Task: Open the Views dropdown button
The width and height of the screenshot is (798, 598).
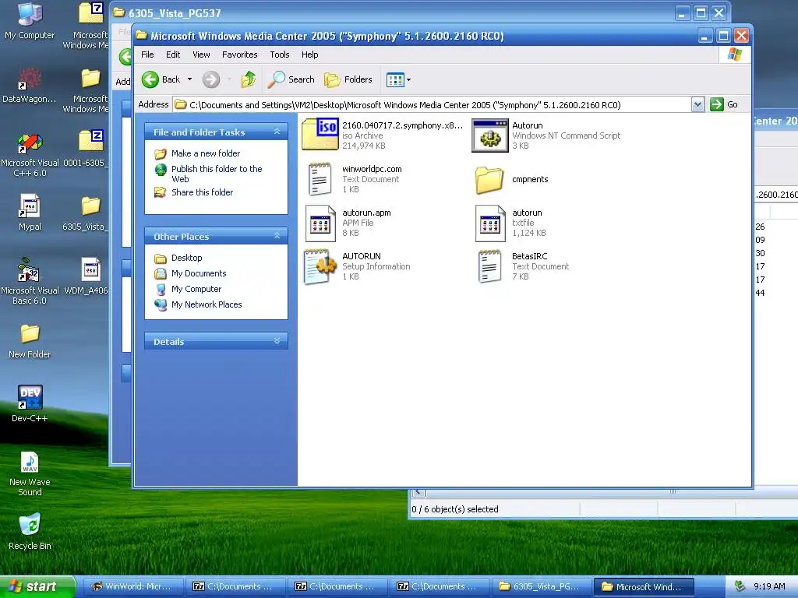Action: point(398,79)
